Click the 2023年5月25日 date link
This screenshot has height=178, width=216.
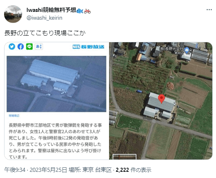[48, 170]
